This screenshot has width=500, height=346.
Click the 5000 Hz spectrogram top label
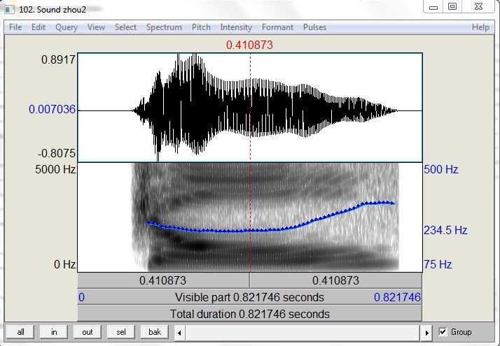coord(55,169)
